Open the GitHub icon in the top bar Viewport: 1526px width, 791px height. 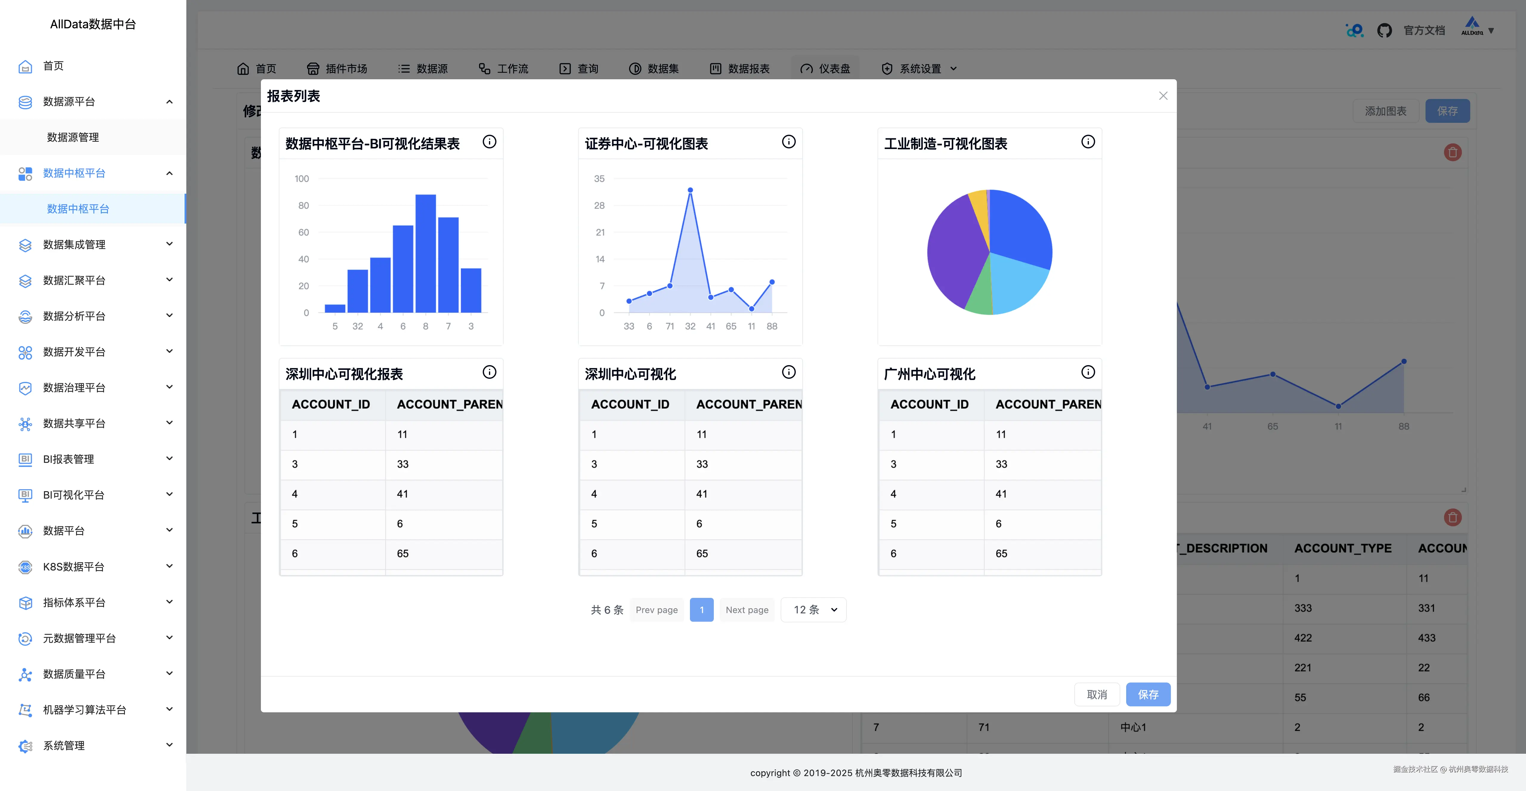coord(1385,30)
